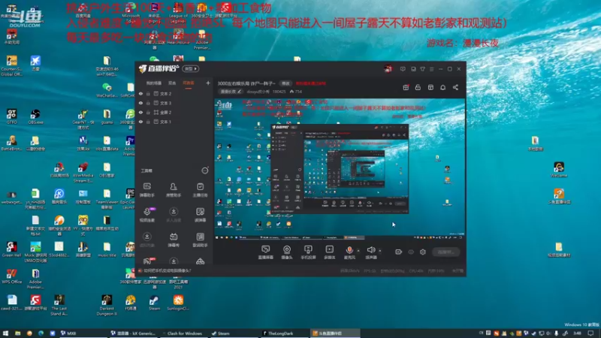
Task: Open the hamburger menu in title bar
Action: [431, 69]
